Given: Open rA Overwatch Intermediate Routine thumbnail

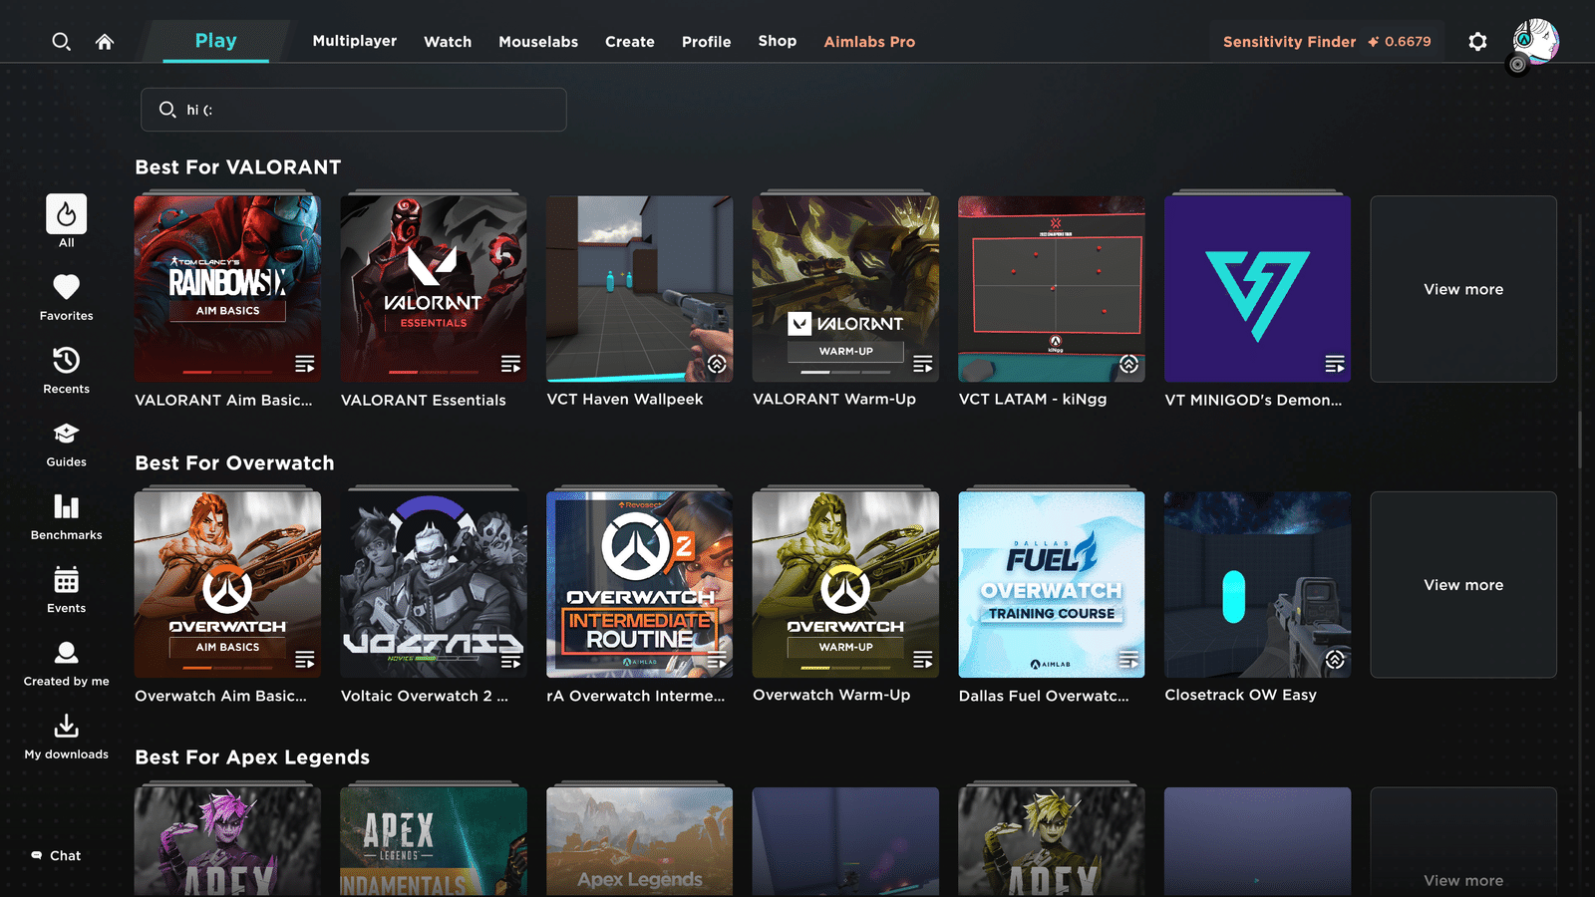Looking at the screenshot, I should (x=640, y=585).
